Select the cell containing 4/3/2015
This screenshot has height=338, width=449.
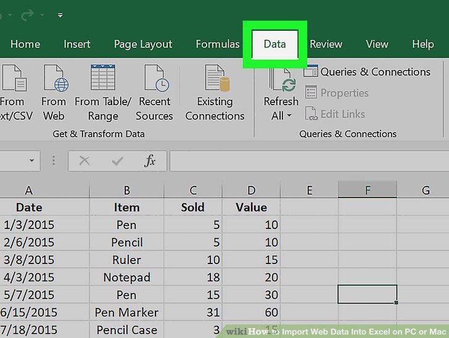[x=44, y=277]
